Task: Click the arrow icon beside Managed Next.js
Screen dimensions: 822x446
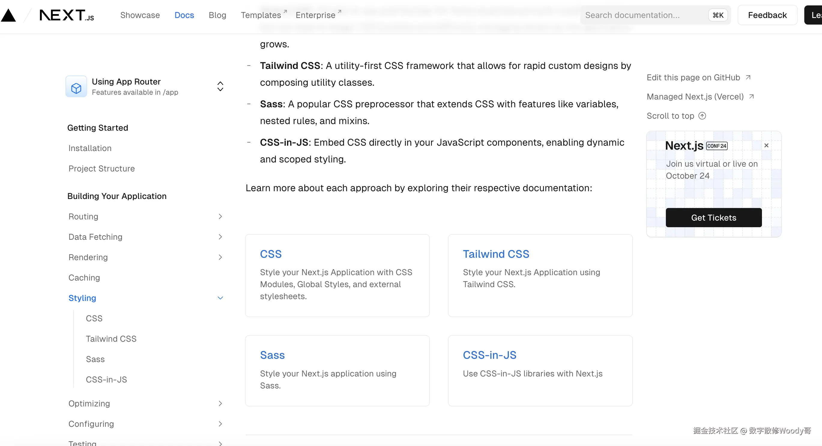Action: [x=751, y=97]
